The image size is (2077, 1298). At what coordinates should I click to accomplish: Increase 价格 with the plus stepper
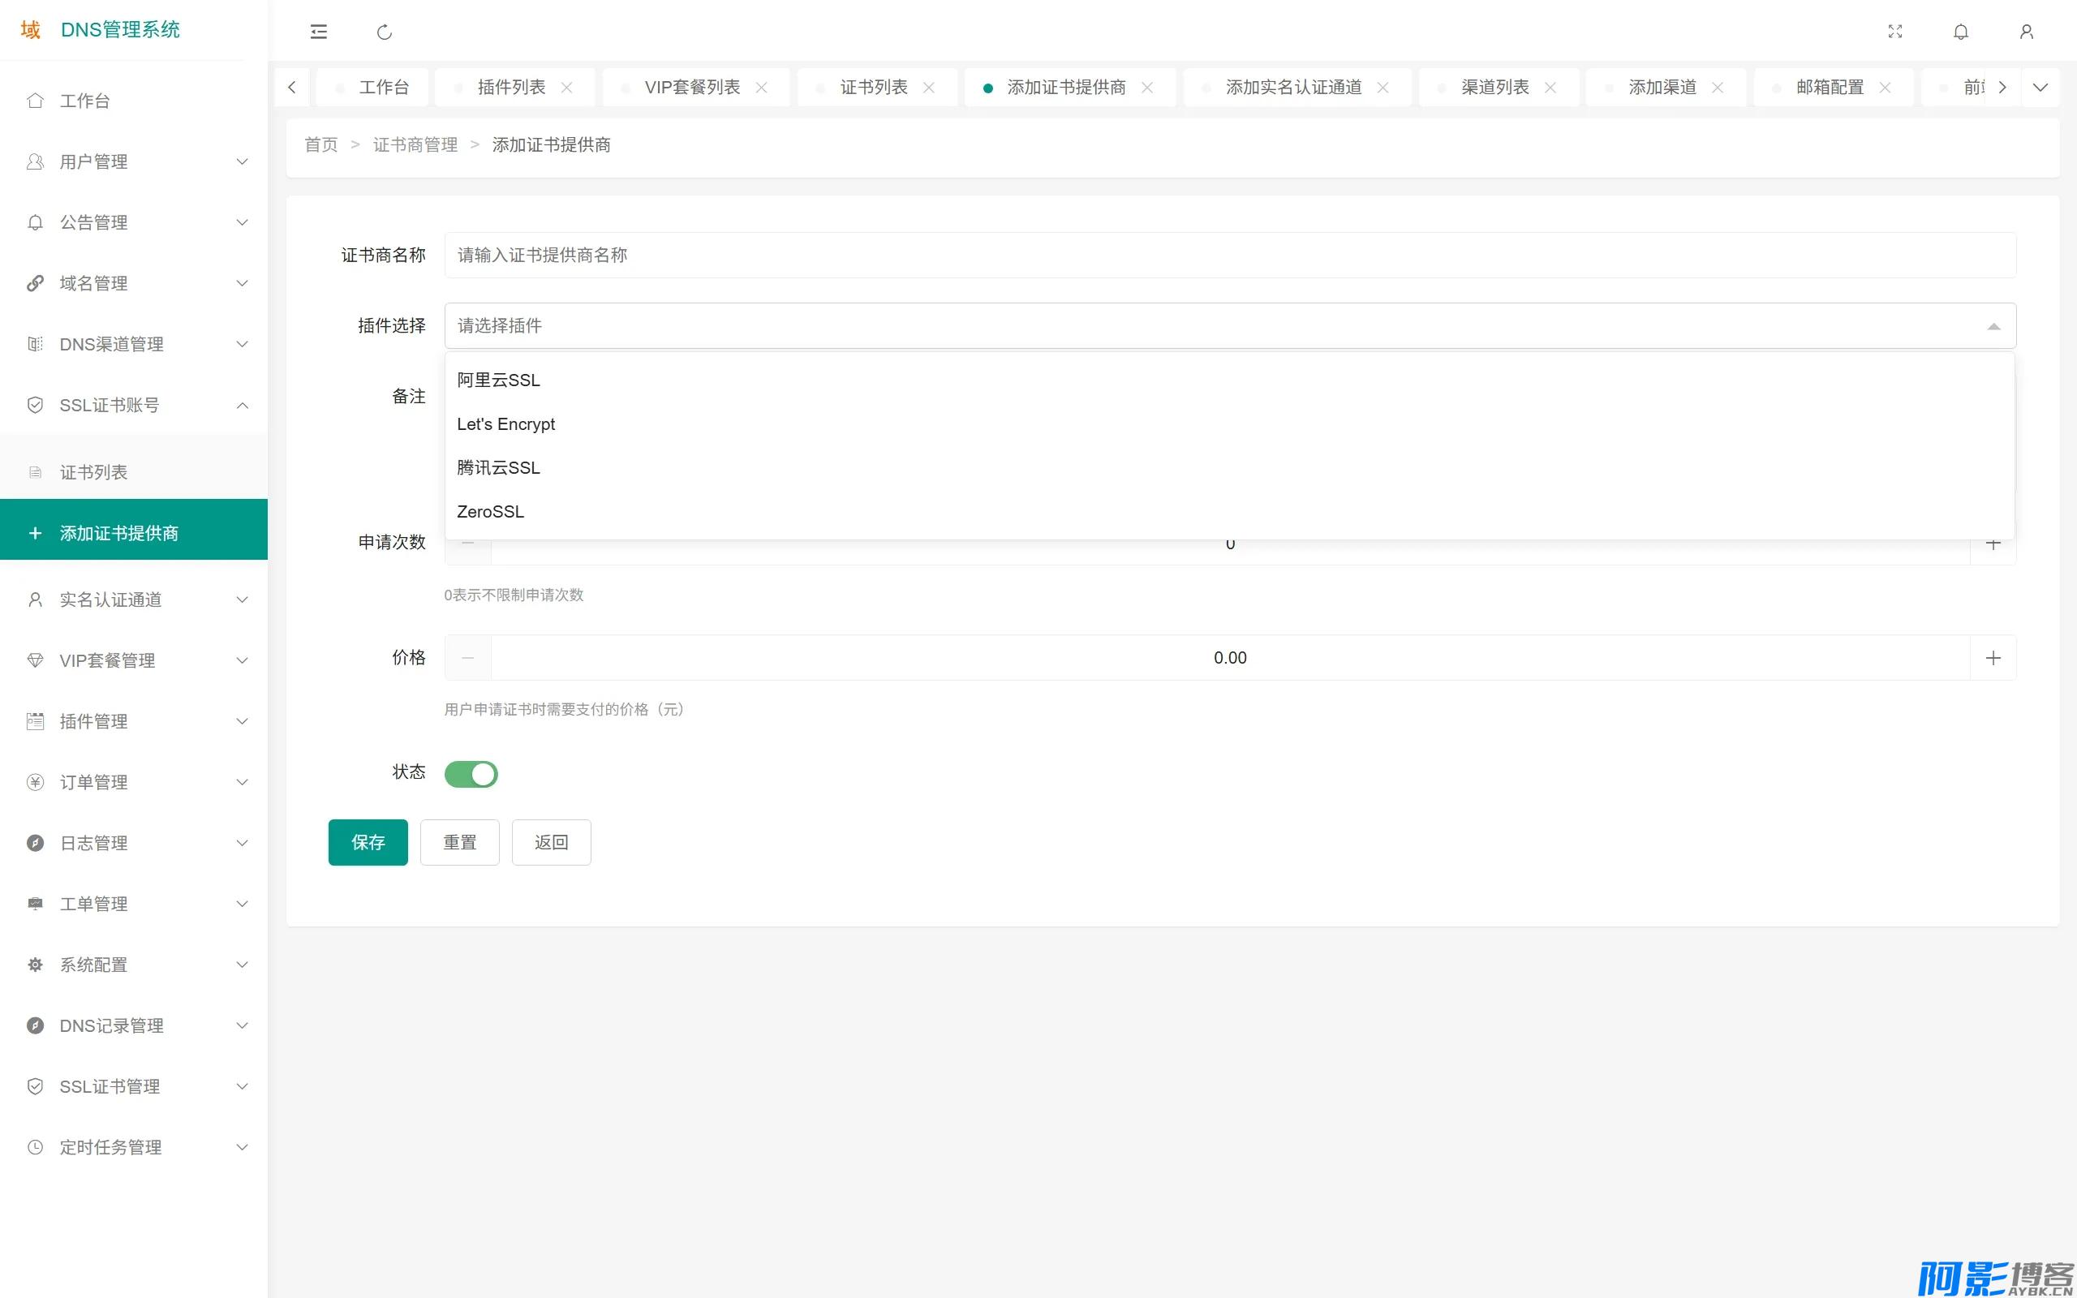1993,658
